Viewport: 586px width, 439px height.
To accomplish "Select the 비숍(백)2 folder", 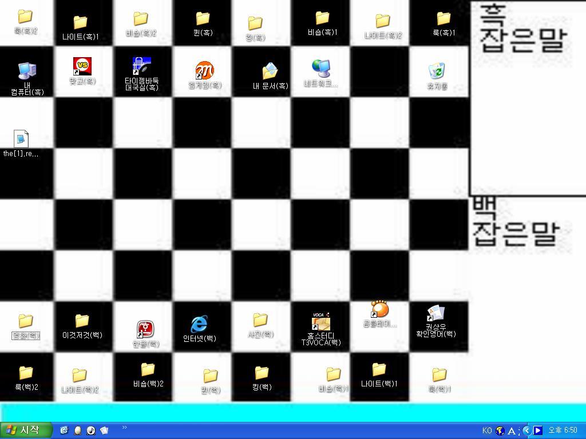I will [148, 375].
